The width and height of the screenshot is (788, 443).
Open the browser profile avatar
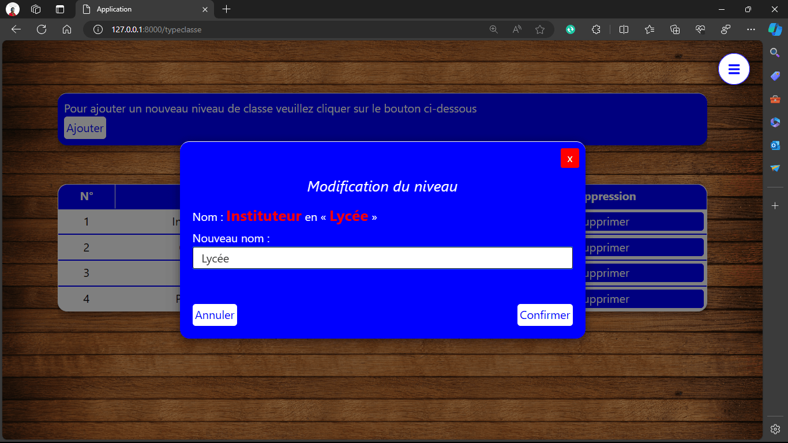point(13,9)
